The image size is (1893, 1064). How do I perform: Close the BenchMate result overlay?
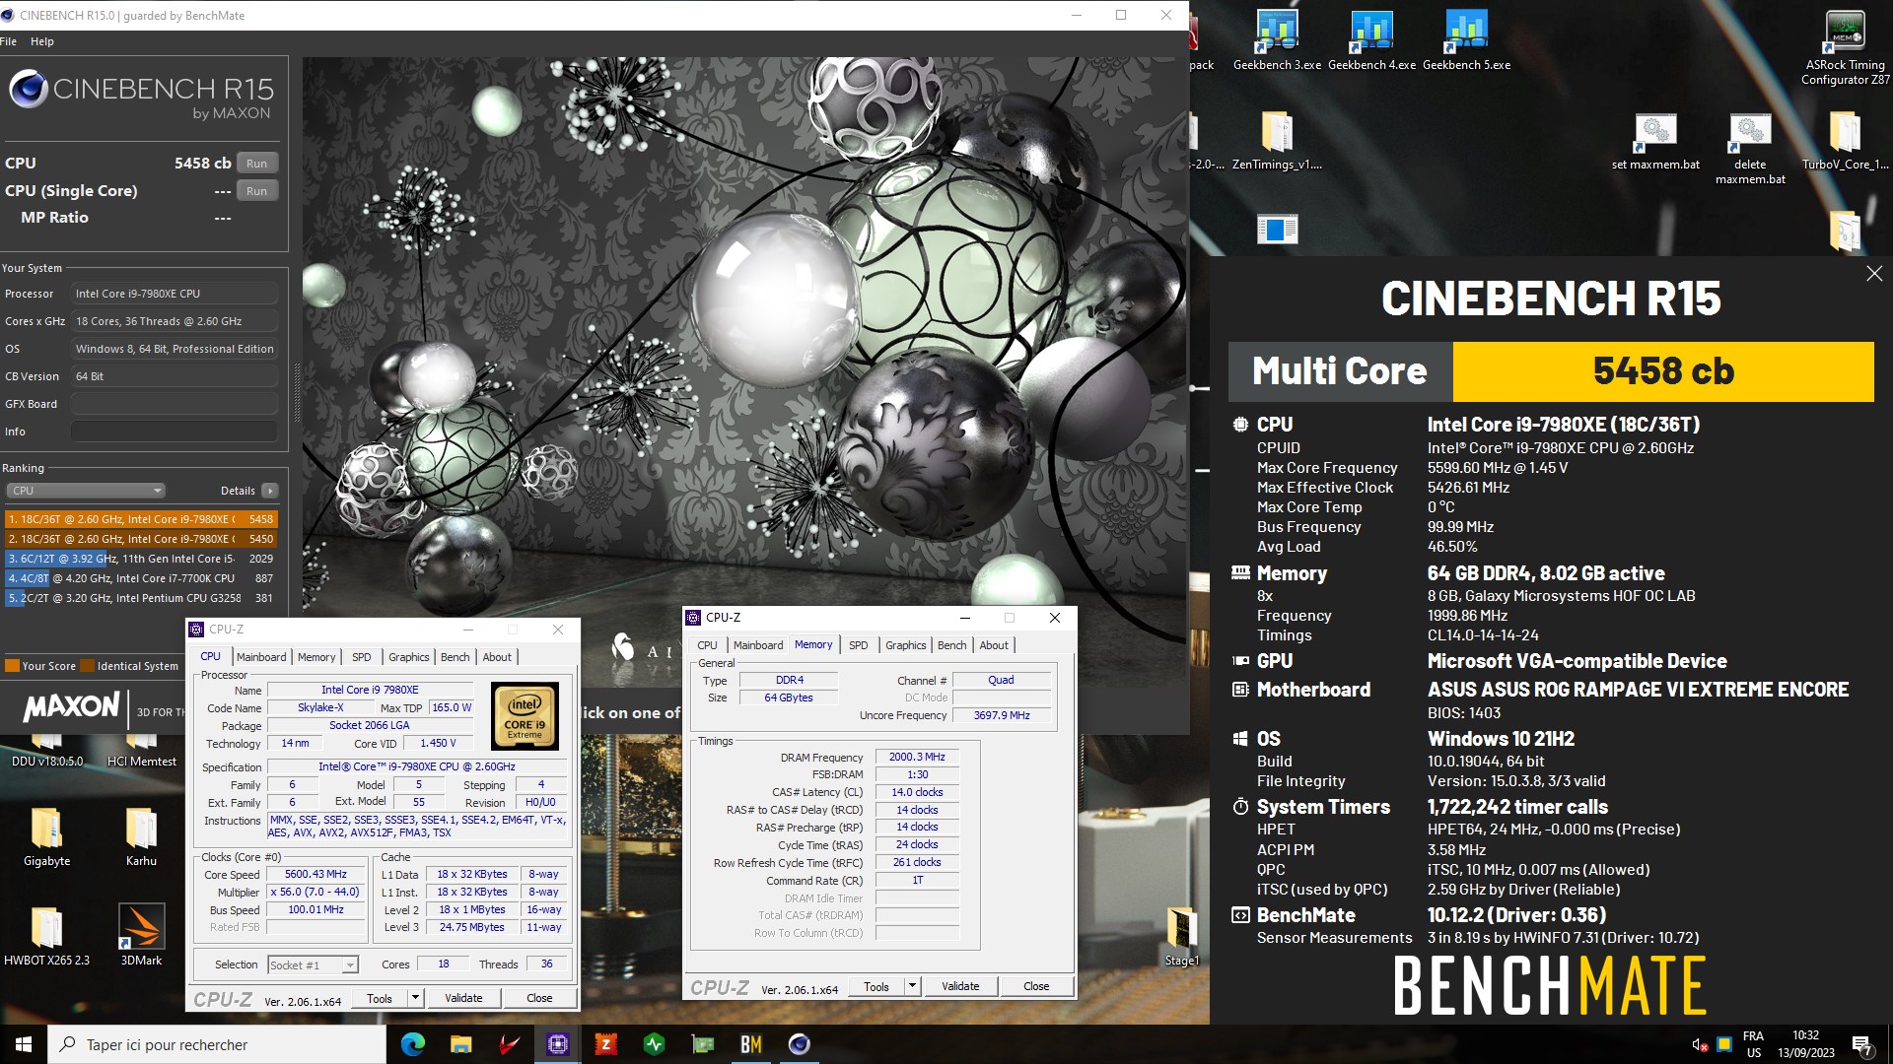[1874, 274]
